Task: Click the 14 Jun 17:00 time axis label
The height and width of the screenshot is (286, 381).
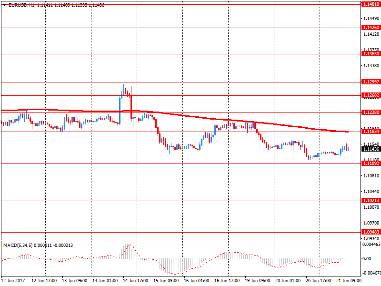Action: coord(136,281)
